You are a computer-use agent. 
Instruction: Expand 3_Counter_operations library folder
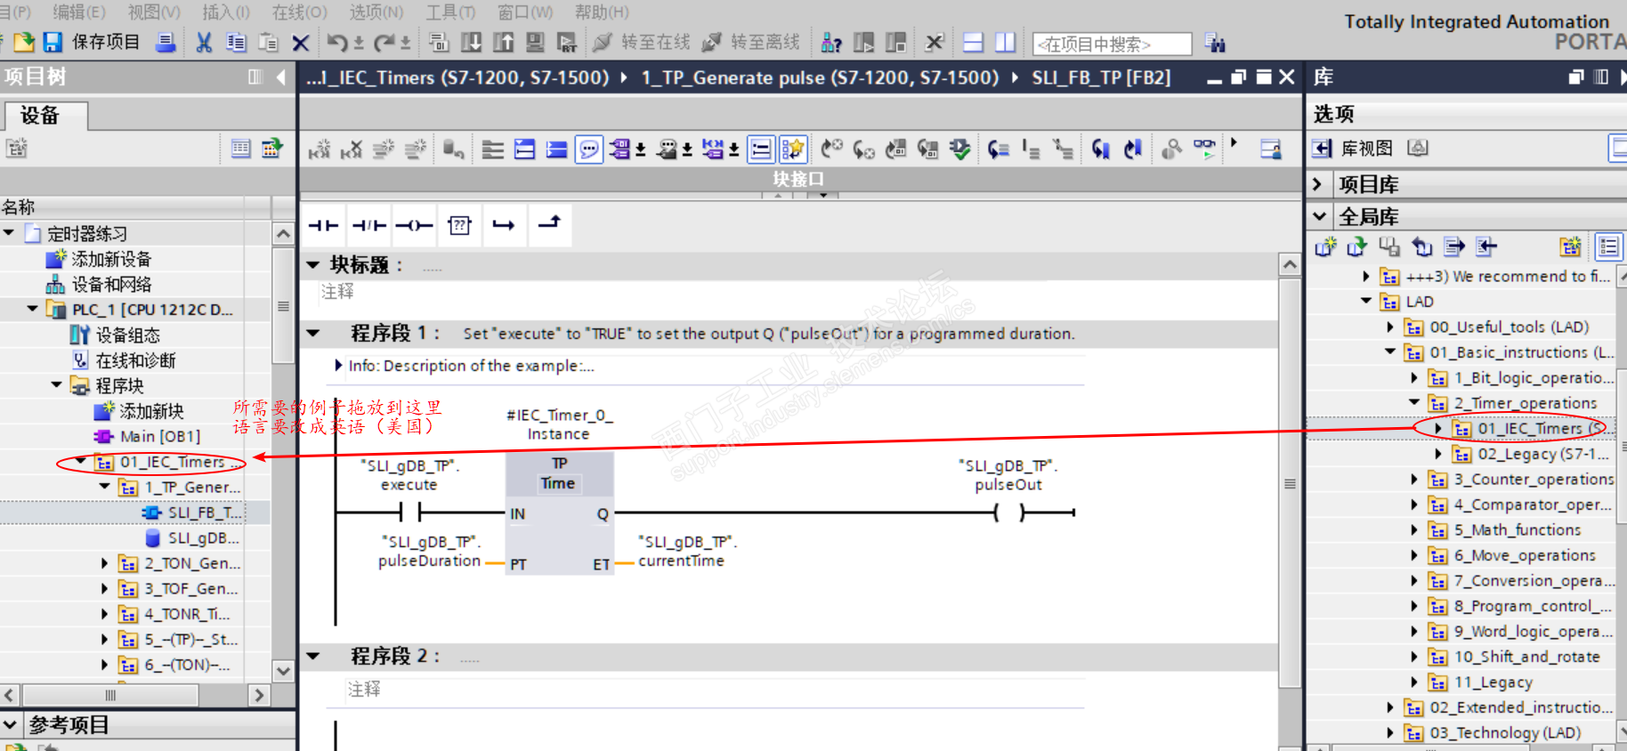(1415, 479)
